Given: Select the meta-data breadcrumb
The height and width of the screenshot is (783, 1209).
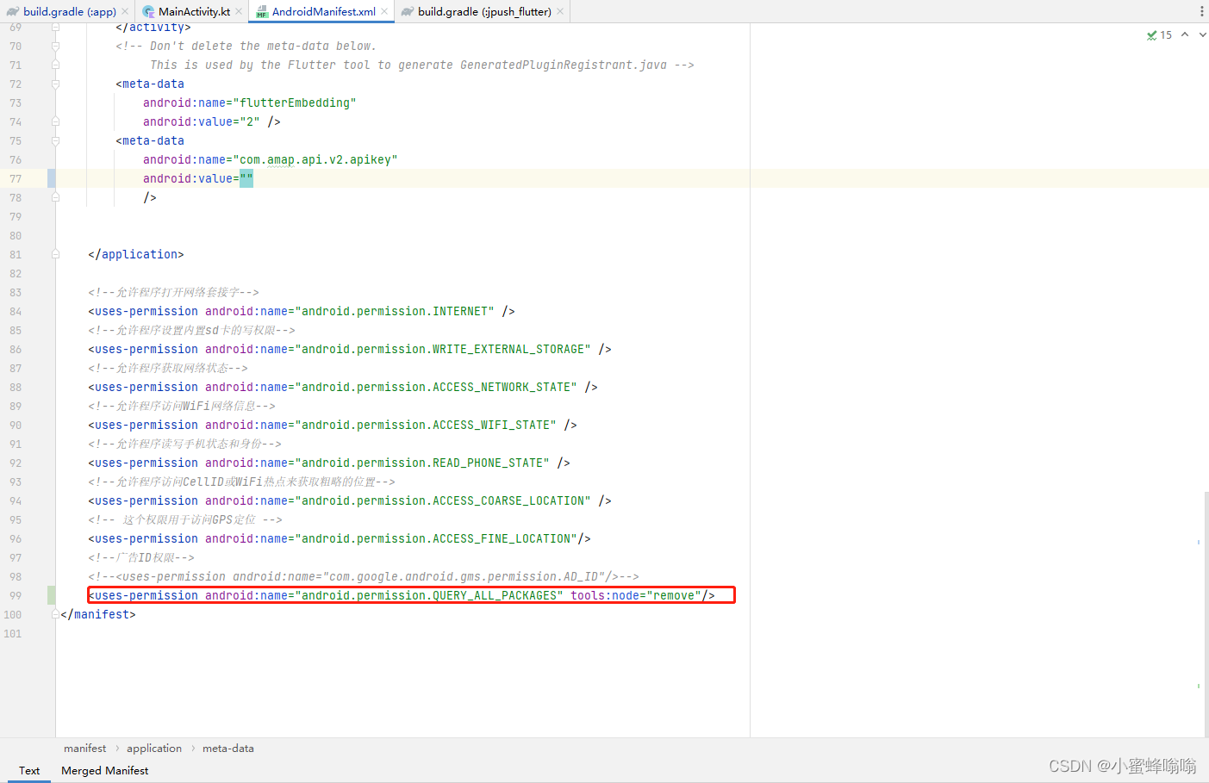Looking at the screenshot, I should (228, 749).
